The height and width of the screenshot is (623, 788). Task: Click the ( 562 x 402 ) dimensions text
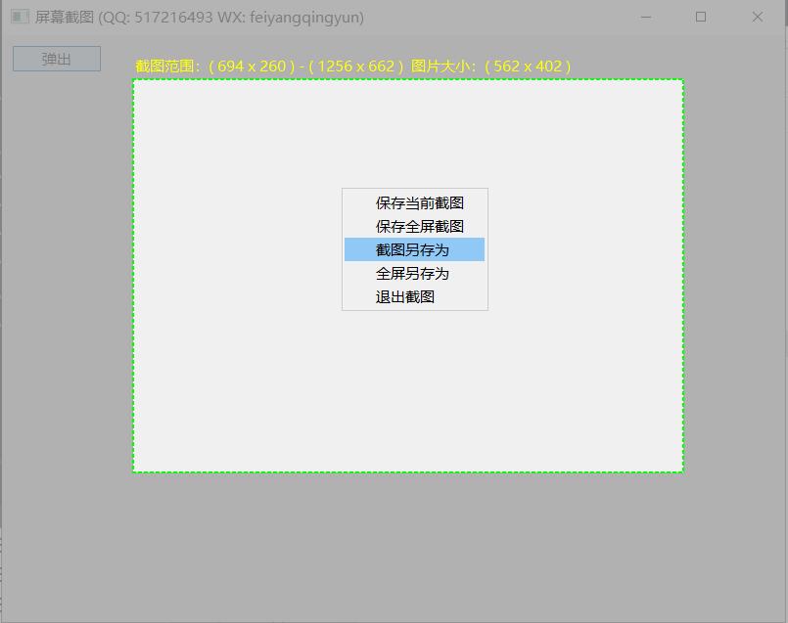pos(529,67)
